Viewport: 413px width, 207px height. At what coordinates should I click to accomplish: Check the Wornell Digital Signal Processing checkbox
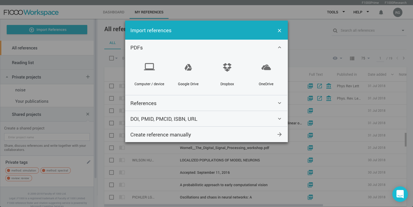coord(112,148)
